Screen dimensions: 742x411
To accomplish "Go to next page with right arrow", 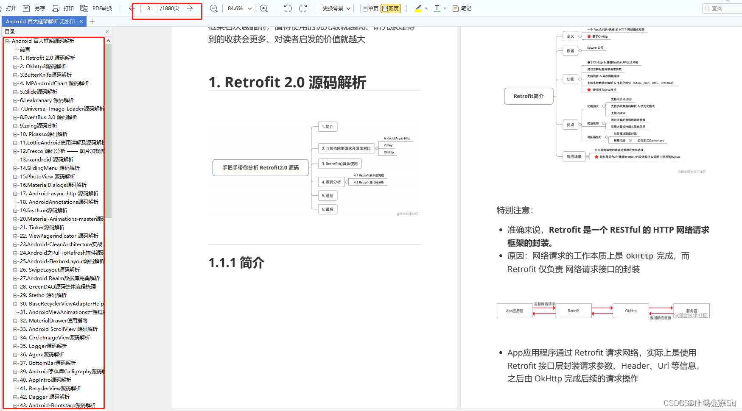I will tap(190, 8).
